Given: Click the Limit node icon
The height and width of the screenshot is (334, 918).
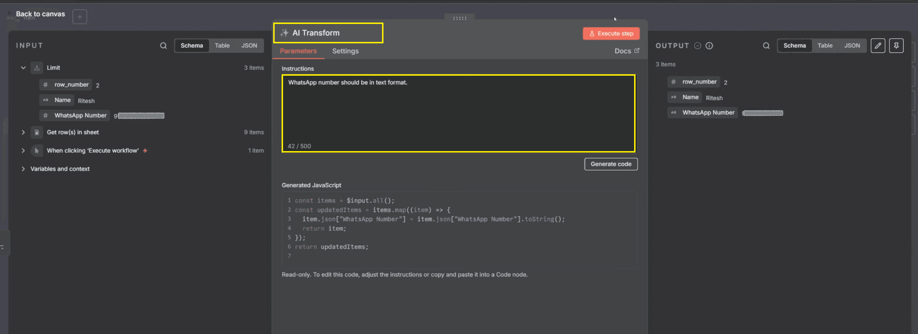Looking at the screenshot, I should click(x=37, y=68).
